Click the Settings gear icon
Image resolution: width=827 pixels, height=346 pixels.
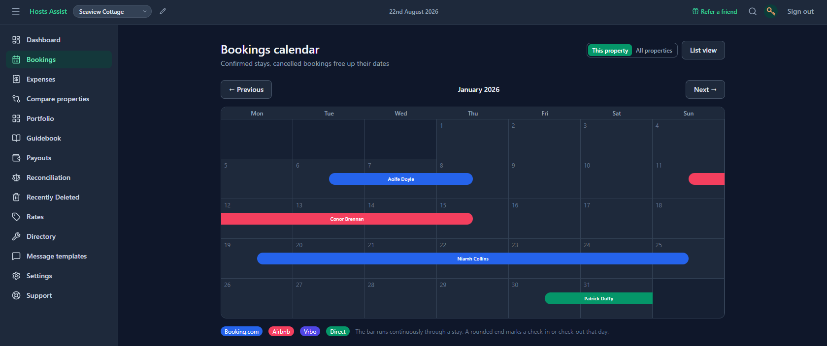pos(16,276)
